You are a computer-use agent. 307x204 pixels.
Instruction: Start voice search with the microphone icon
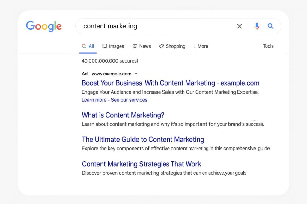point(257,26)
